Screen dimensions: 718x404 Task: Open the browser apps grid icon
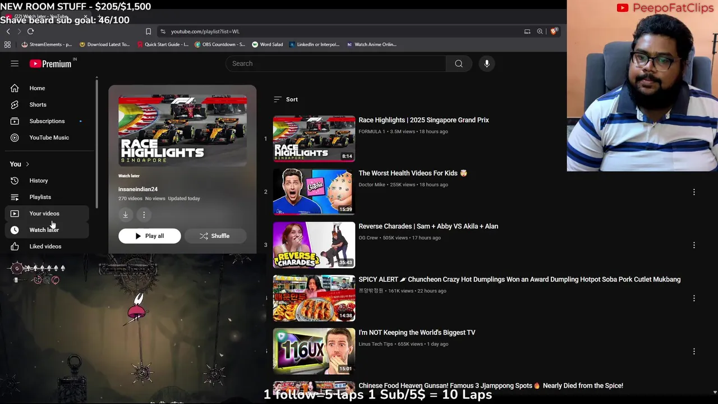(7, 44)
